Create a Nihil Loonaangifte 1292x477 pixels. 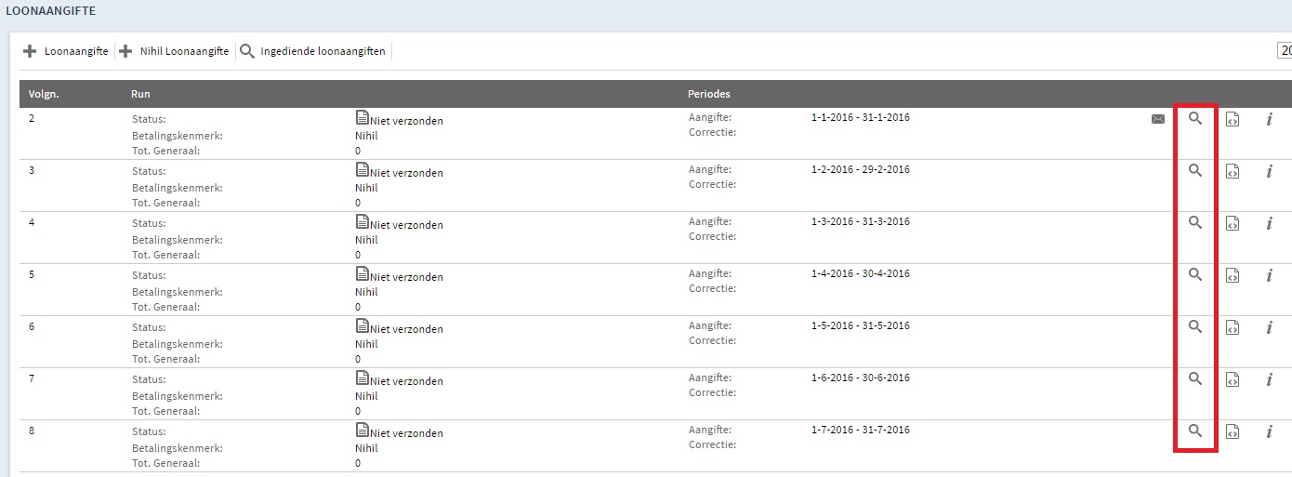coord(174,51)
